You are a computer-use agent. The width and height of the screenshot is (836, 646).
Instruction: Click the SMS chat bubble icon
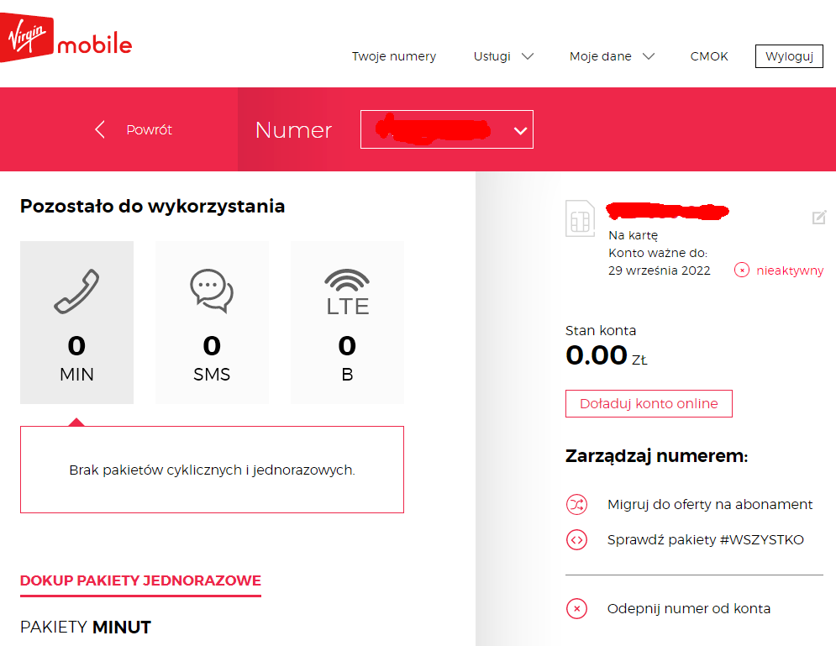[212, 290]
